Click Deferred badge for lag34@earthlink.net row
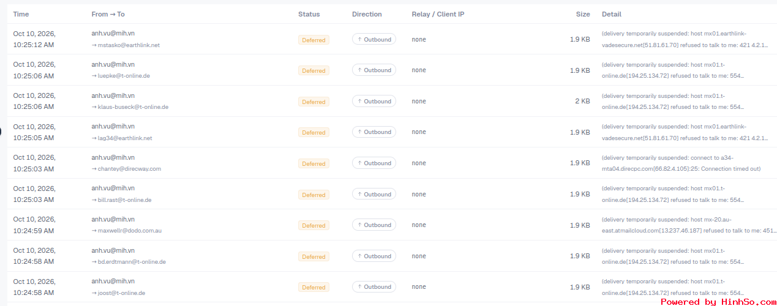This screenshot has width=777, height=306. 313,132
